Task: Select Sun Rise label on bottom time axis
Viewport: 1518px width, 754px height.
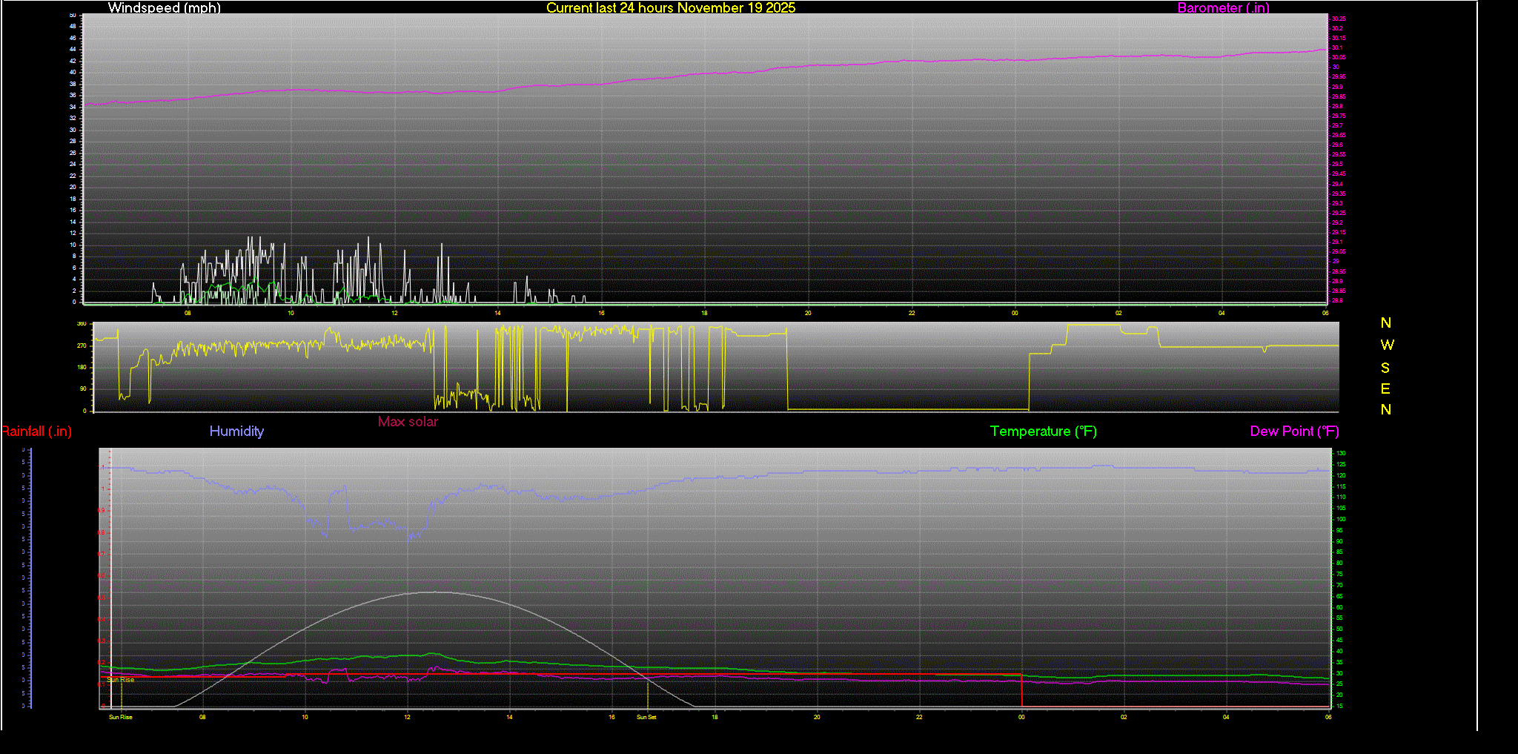Action: click(x=121, y=717)
